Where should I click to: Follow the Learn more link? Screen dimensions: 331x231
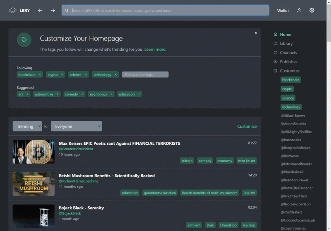tap(155, 49)
